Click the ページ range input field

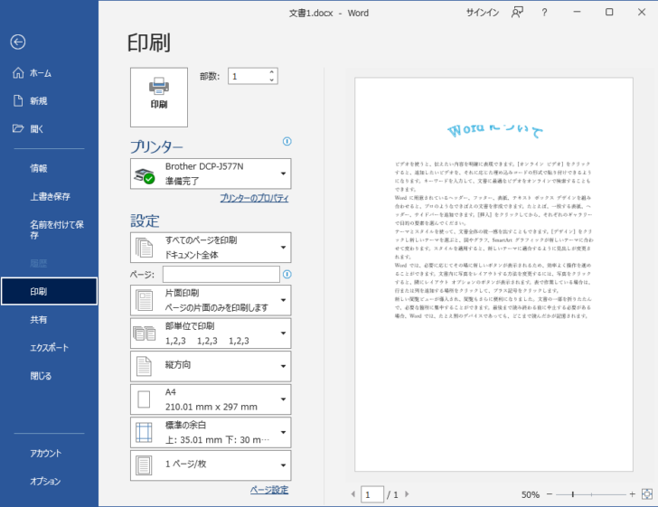pyautogui.click(x=221, y=275)
